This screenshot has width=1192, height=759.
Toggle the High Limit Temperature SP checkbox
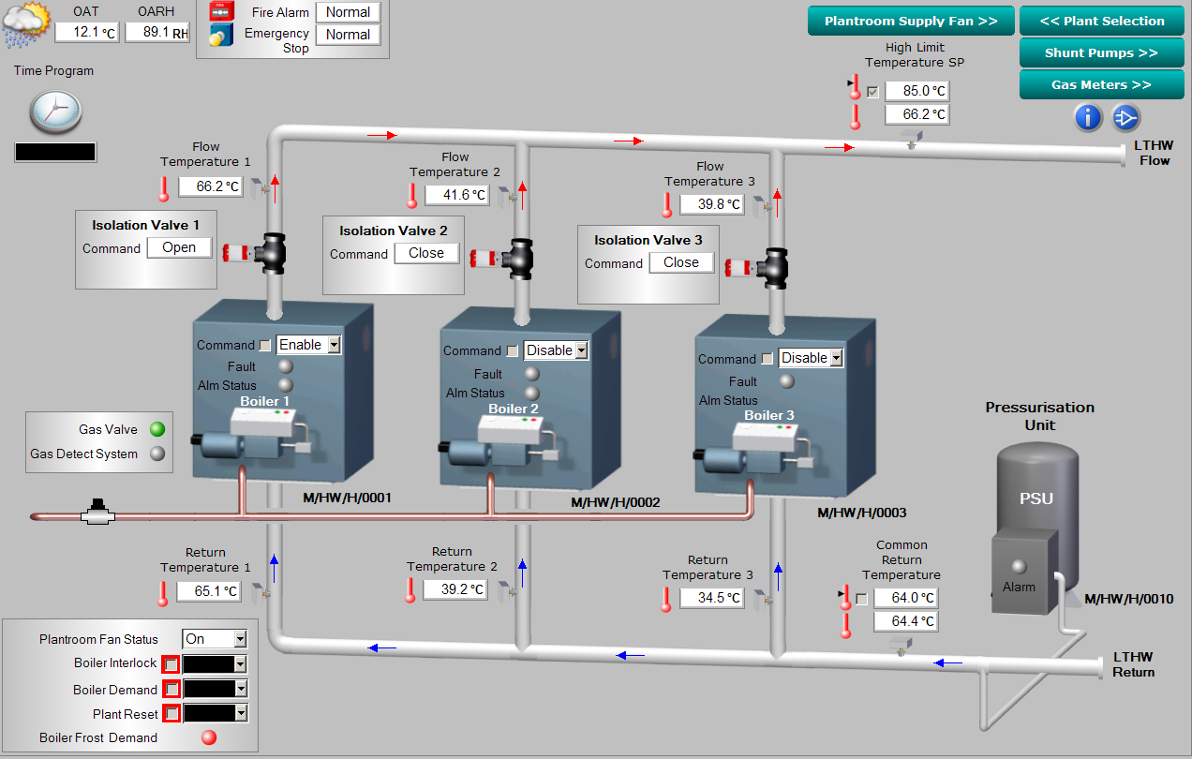tap(872, 92)
